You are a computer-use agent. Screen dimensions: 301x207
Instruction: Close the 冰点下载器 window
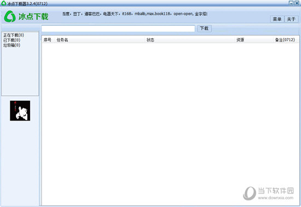[x=297, y=3]
